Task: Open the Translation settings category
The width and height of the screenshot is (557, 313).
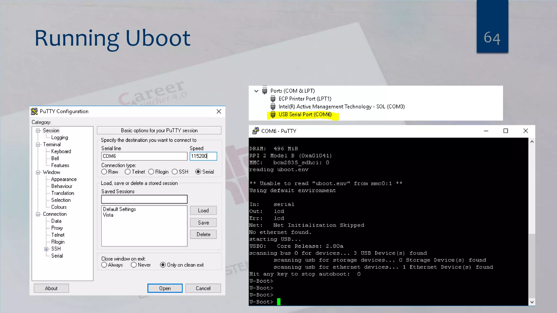Action: [63, 193]
